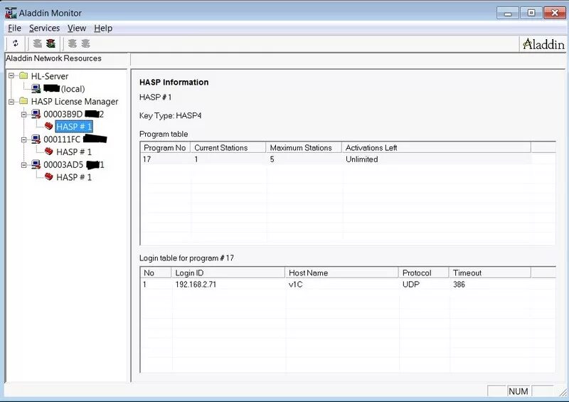Select the 00003AD5 license manager entry
569x402 pixels.
pos(74,165)
